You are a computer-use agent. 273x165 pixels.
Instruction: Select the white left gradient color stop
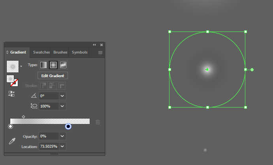point(10,126)
